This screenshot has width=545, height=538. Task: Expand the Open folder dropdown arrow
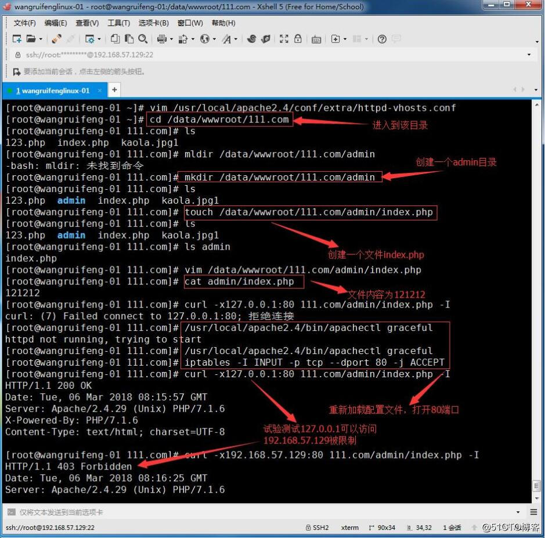(41, 39)
